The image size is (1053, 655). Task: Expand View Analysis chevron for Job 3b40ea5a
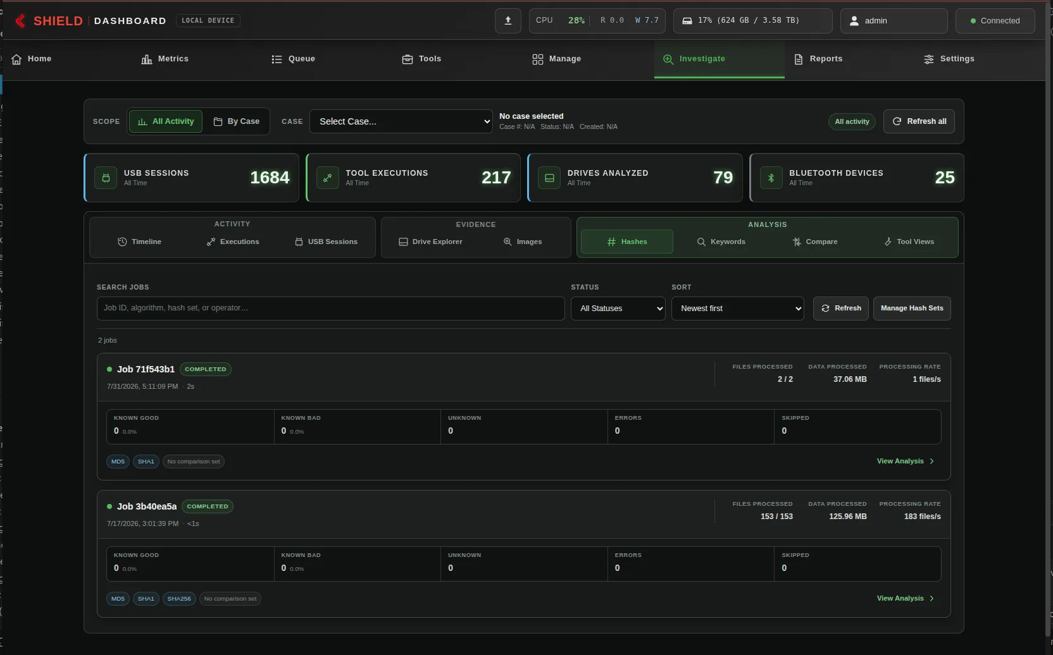tap(931, 599)
